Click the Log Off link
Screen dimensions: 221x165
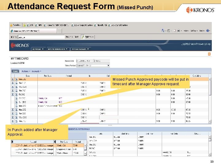[185, 44]
